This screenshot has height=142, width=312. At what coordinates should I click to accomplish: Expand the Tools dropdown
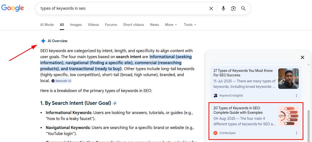coord(190,25)
